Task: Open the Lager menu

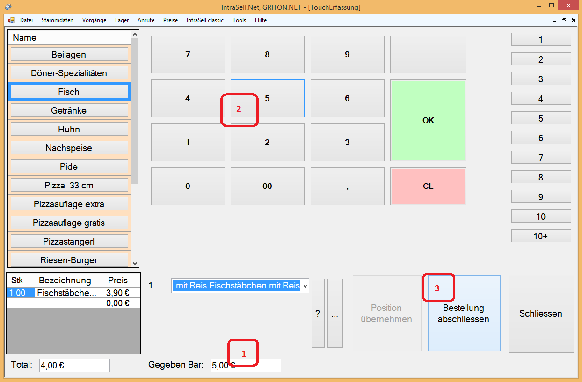Action: 122,20
